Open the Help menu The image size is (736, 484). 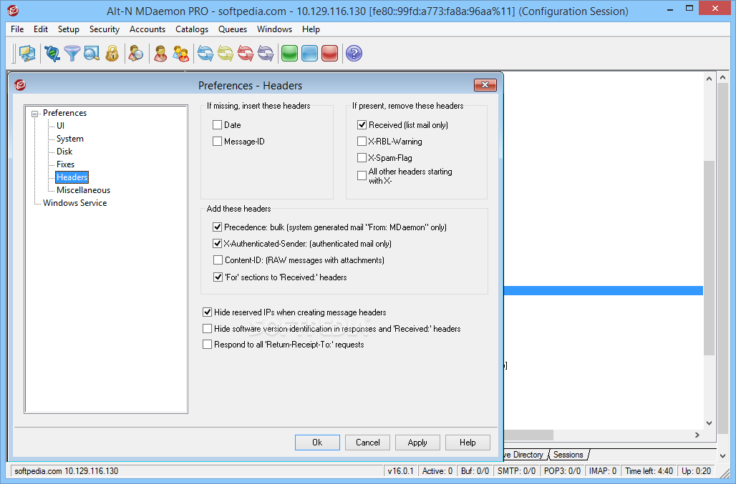[x=311, y=29]
